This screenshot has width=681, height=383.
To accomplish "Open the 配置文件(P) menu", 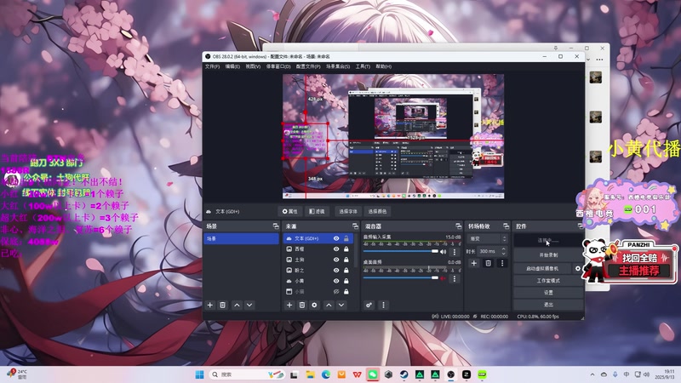I will point(308,66).
